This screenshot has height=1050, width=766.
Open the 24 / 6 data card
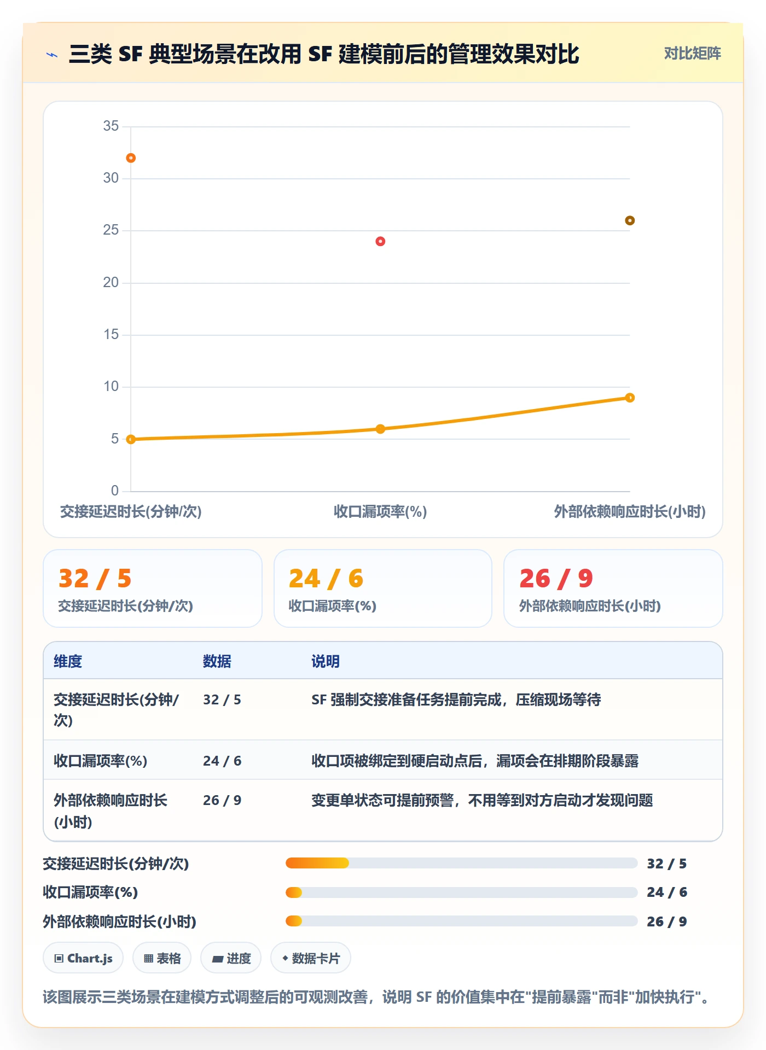383,588
